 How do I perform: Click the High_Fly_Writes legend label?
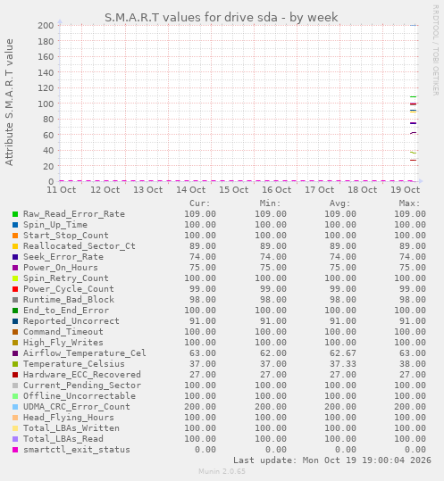click(x=63, y=343)
